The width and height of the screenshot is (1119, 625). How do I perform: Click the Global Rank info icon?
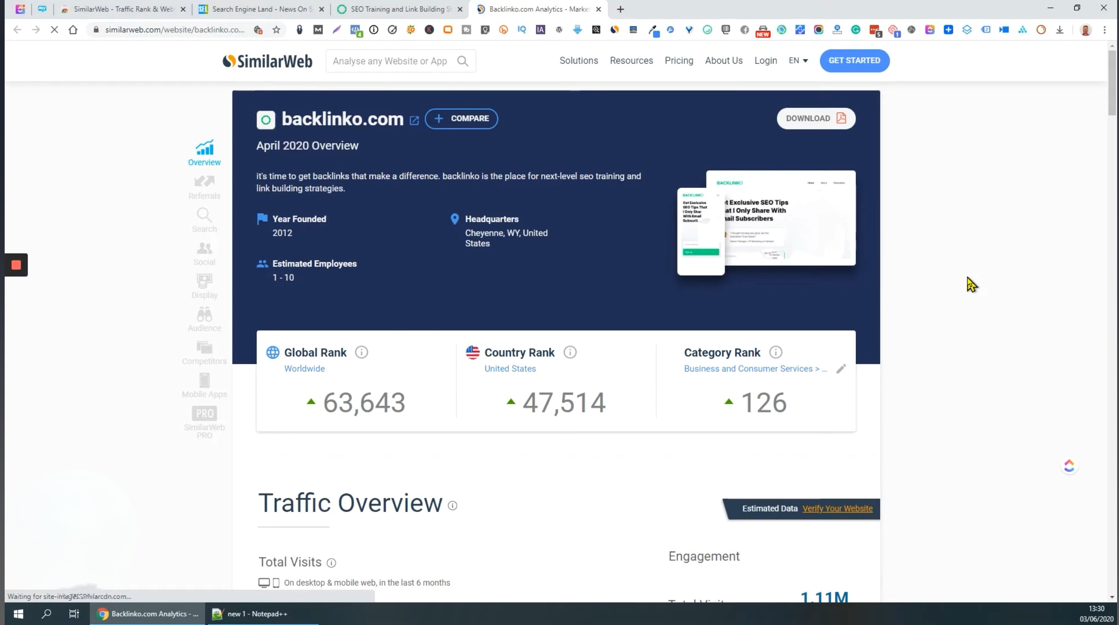click(x=361, y=352)
